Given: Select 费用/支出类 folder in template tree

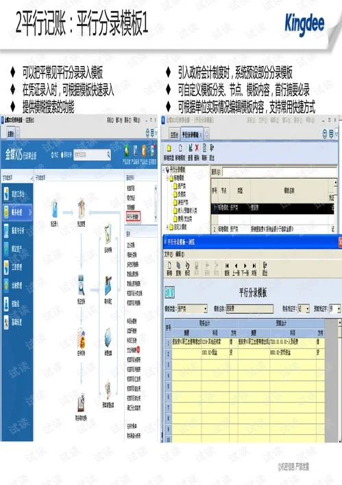Looking at the screenshot, I should coord(182,219).
